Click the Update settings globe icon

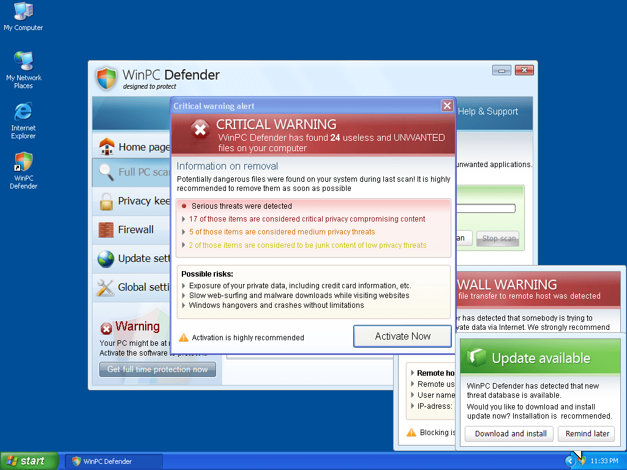(x=107, y=258)
